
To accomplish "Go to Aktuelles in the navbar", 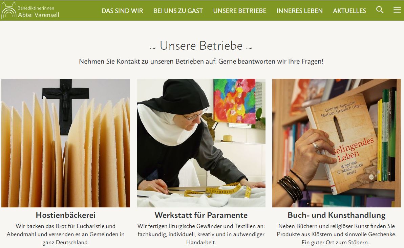I will [x=349, y=10].
